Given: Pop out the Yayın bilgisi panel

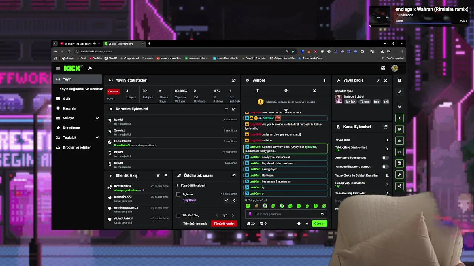Looking at the screenshot, I should pyautogui.click(x=386, y=80).
